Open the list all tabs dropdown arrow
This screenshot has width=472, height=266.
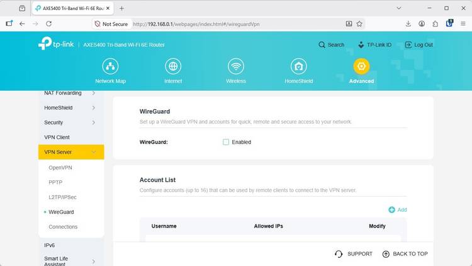point(399,8)
